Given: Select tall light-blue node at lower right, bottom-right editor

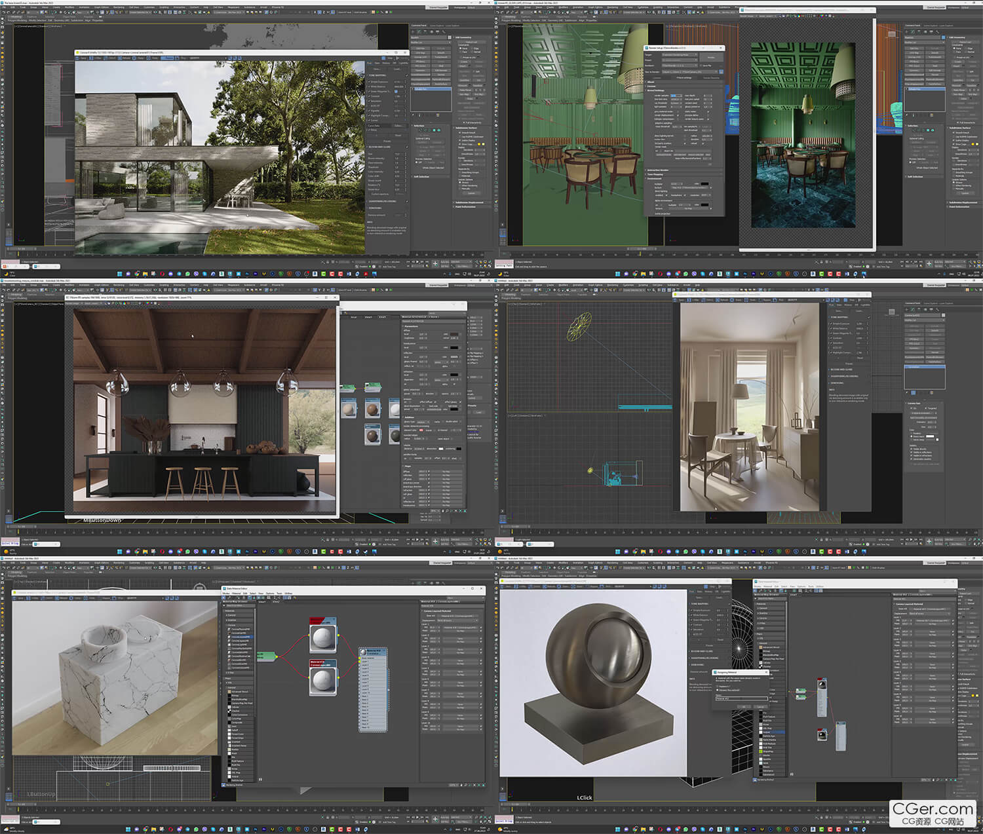Looking at the screenshot, I should (x=841, y=736).
